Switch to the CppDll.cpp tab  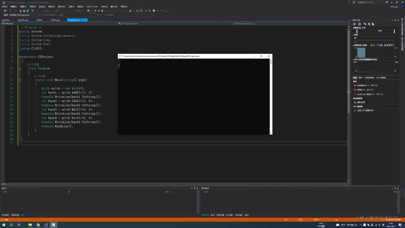23,20
